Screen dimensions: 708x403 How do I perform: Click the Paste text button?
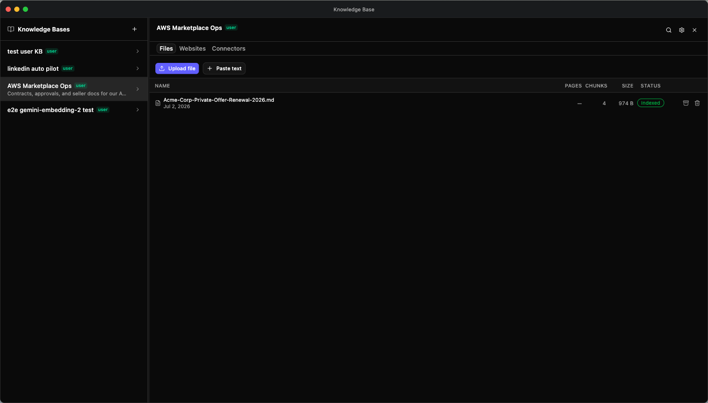tap(224, 68)
